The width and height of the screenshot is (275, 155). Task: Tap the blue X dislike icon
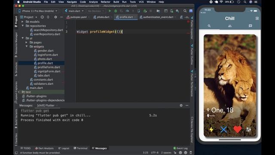223,130
